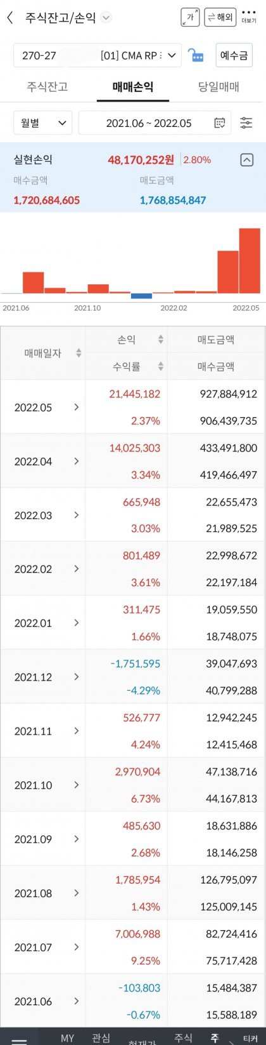Collapse the 실현손익 summary panel

point(247,160)
